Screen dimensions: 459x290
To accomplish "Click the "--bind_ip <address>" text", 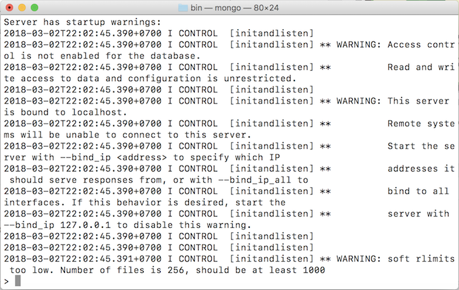I will (x=113, y=158).
